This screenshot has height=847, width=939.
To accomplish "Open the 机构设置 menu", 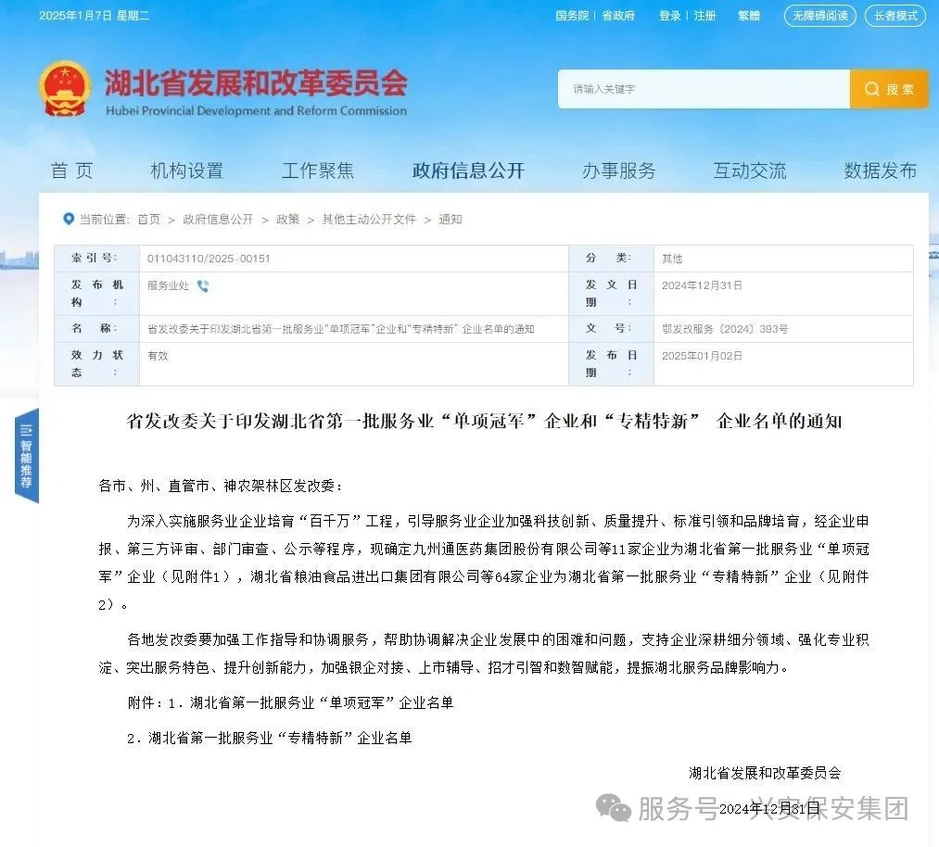I will click(x=187, y=171).
